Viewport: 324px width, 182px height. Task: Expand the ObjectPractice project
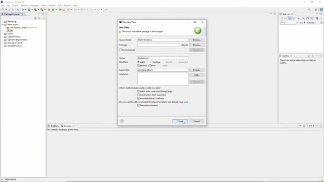coord(3,37)
